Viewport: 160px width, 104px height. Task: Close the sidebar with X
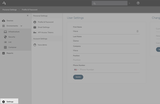(28, 15)
